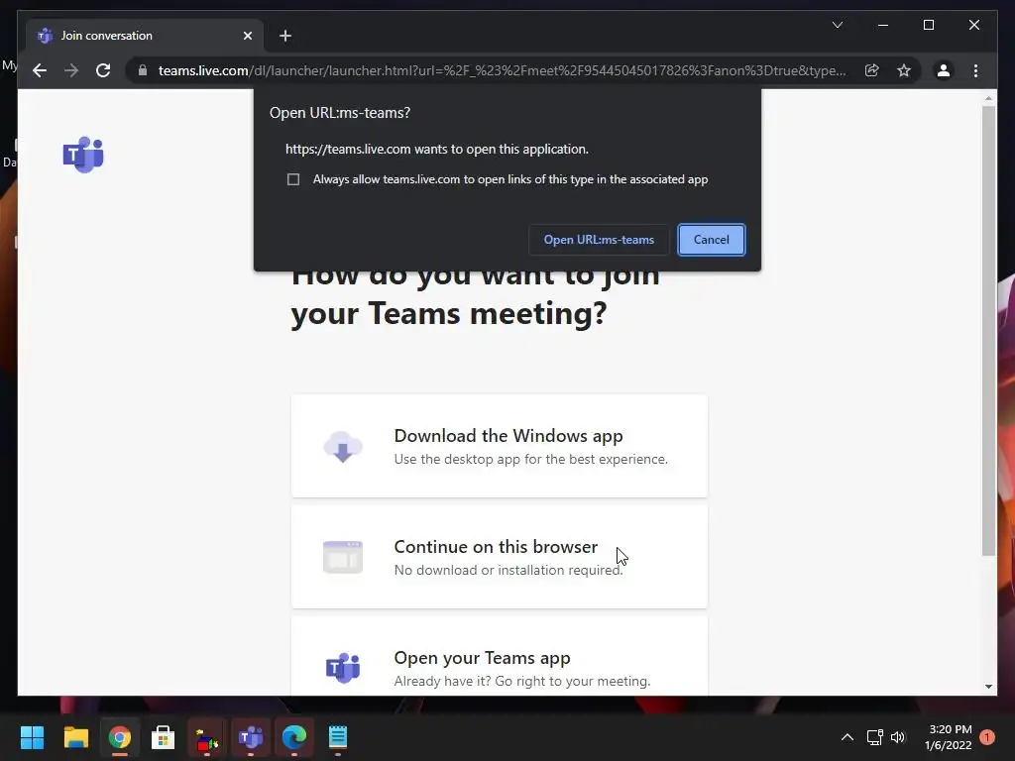Click the scrollbar down arrow
Viewport: 1015px width, 761px height.
tap(988, 687)
